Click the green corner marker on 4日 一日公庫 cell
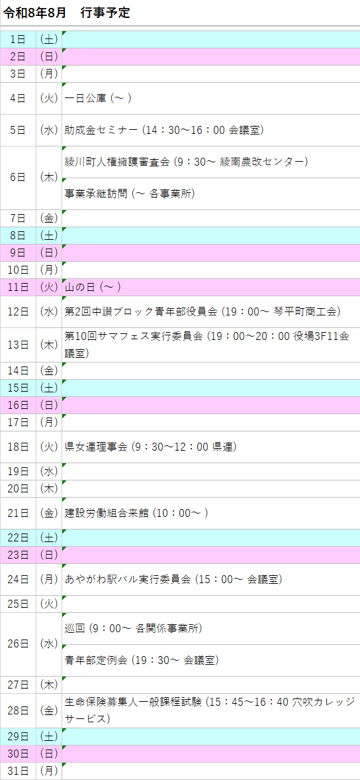Screen dimensions: 360x780 click(64, 85)
